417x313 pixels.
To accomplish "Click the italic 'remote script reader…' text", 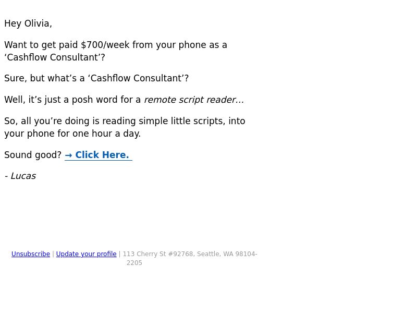I will pyautogui.click(x=194, y=100).
